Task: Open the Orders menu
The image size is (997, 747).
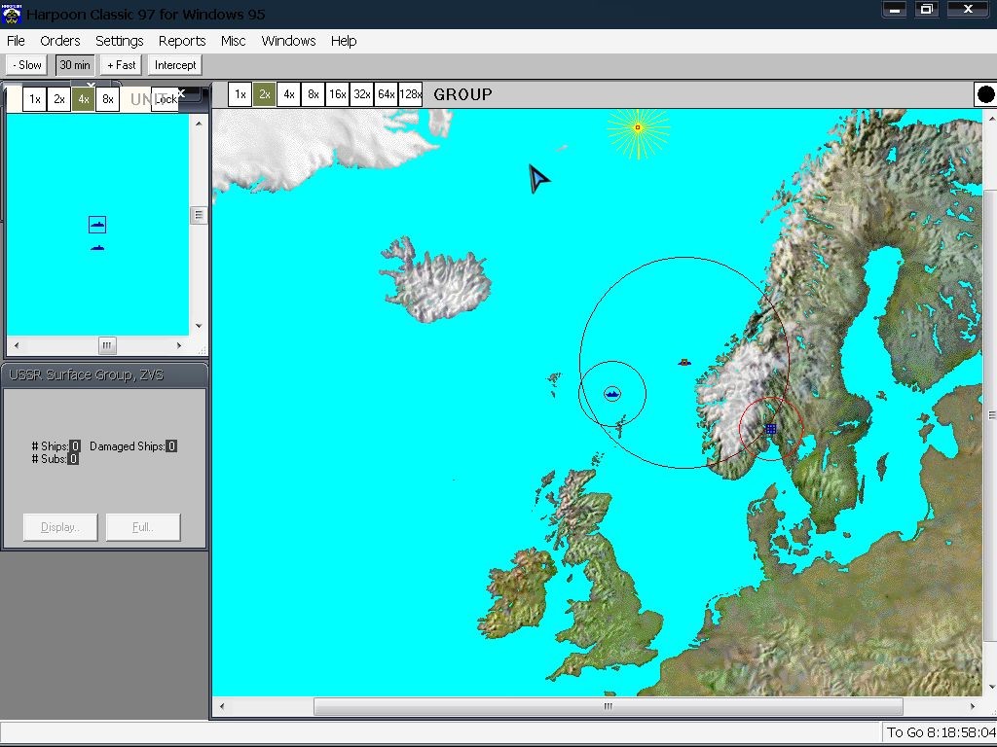Action: pyautogui.click(x=59, y=41)
